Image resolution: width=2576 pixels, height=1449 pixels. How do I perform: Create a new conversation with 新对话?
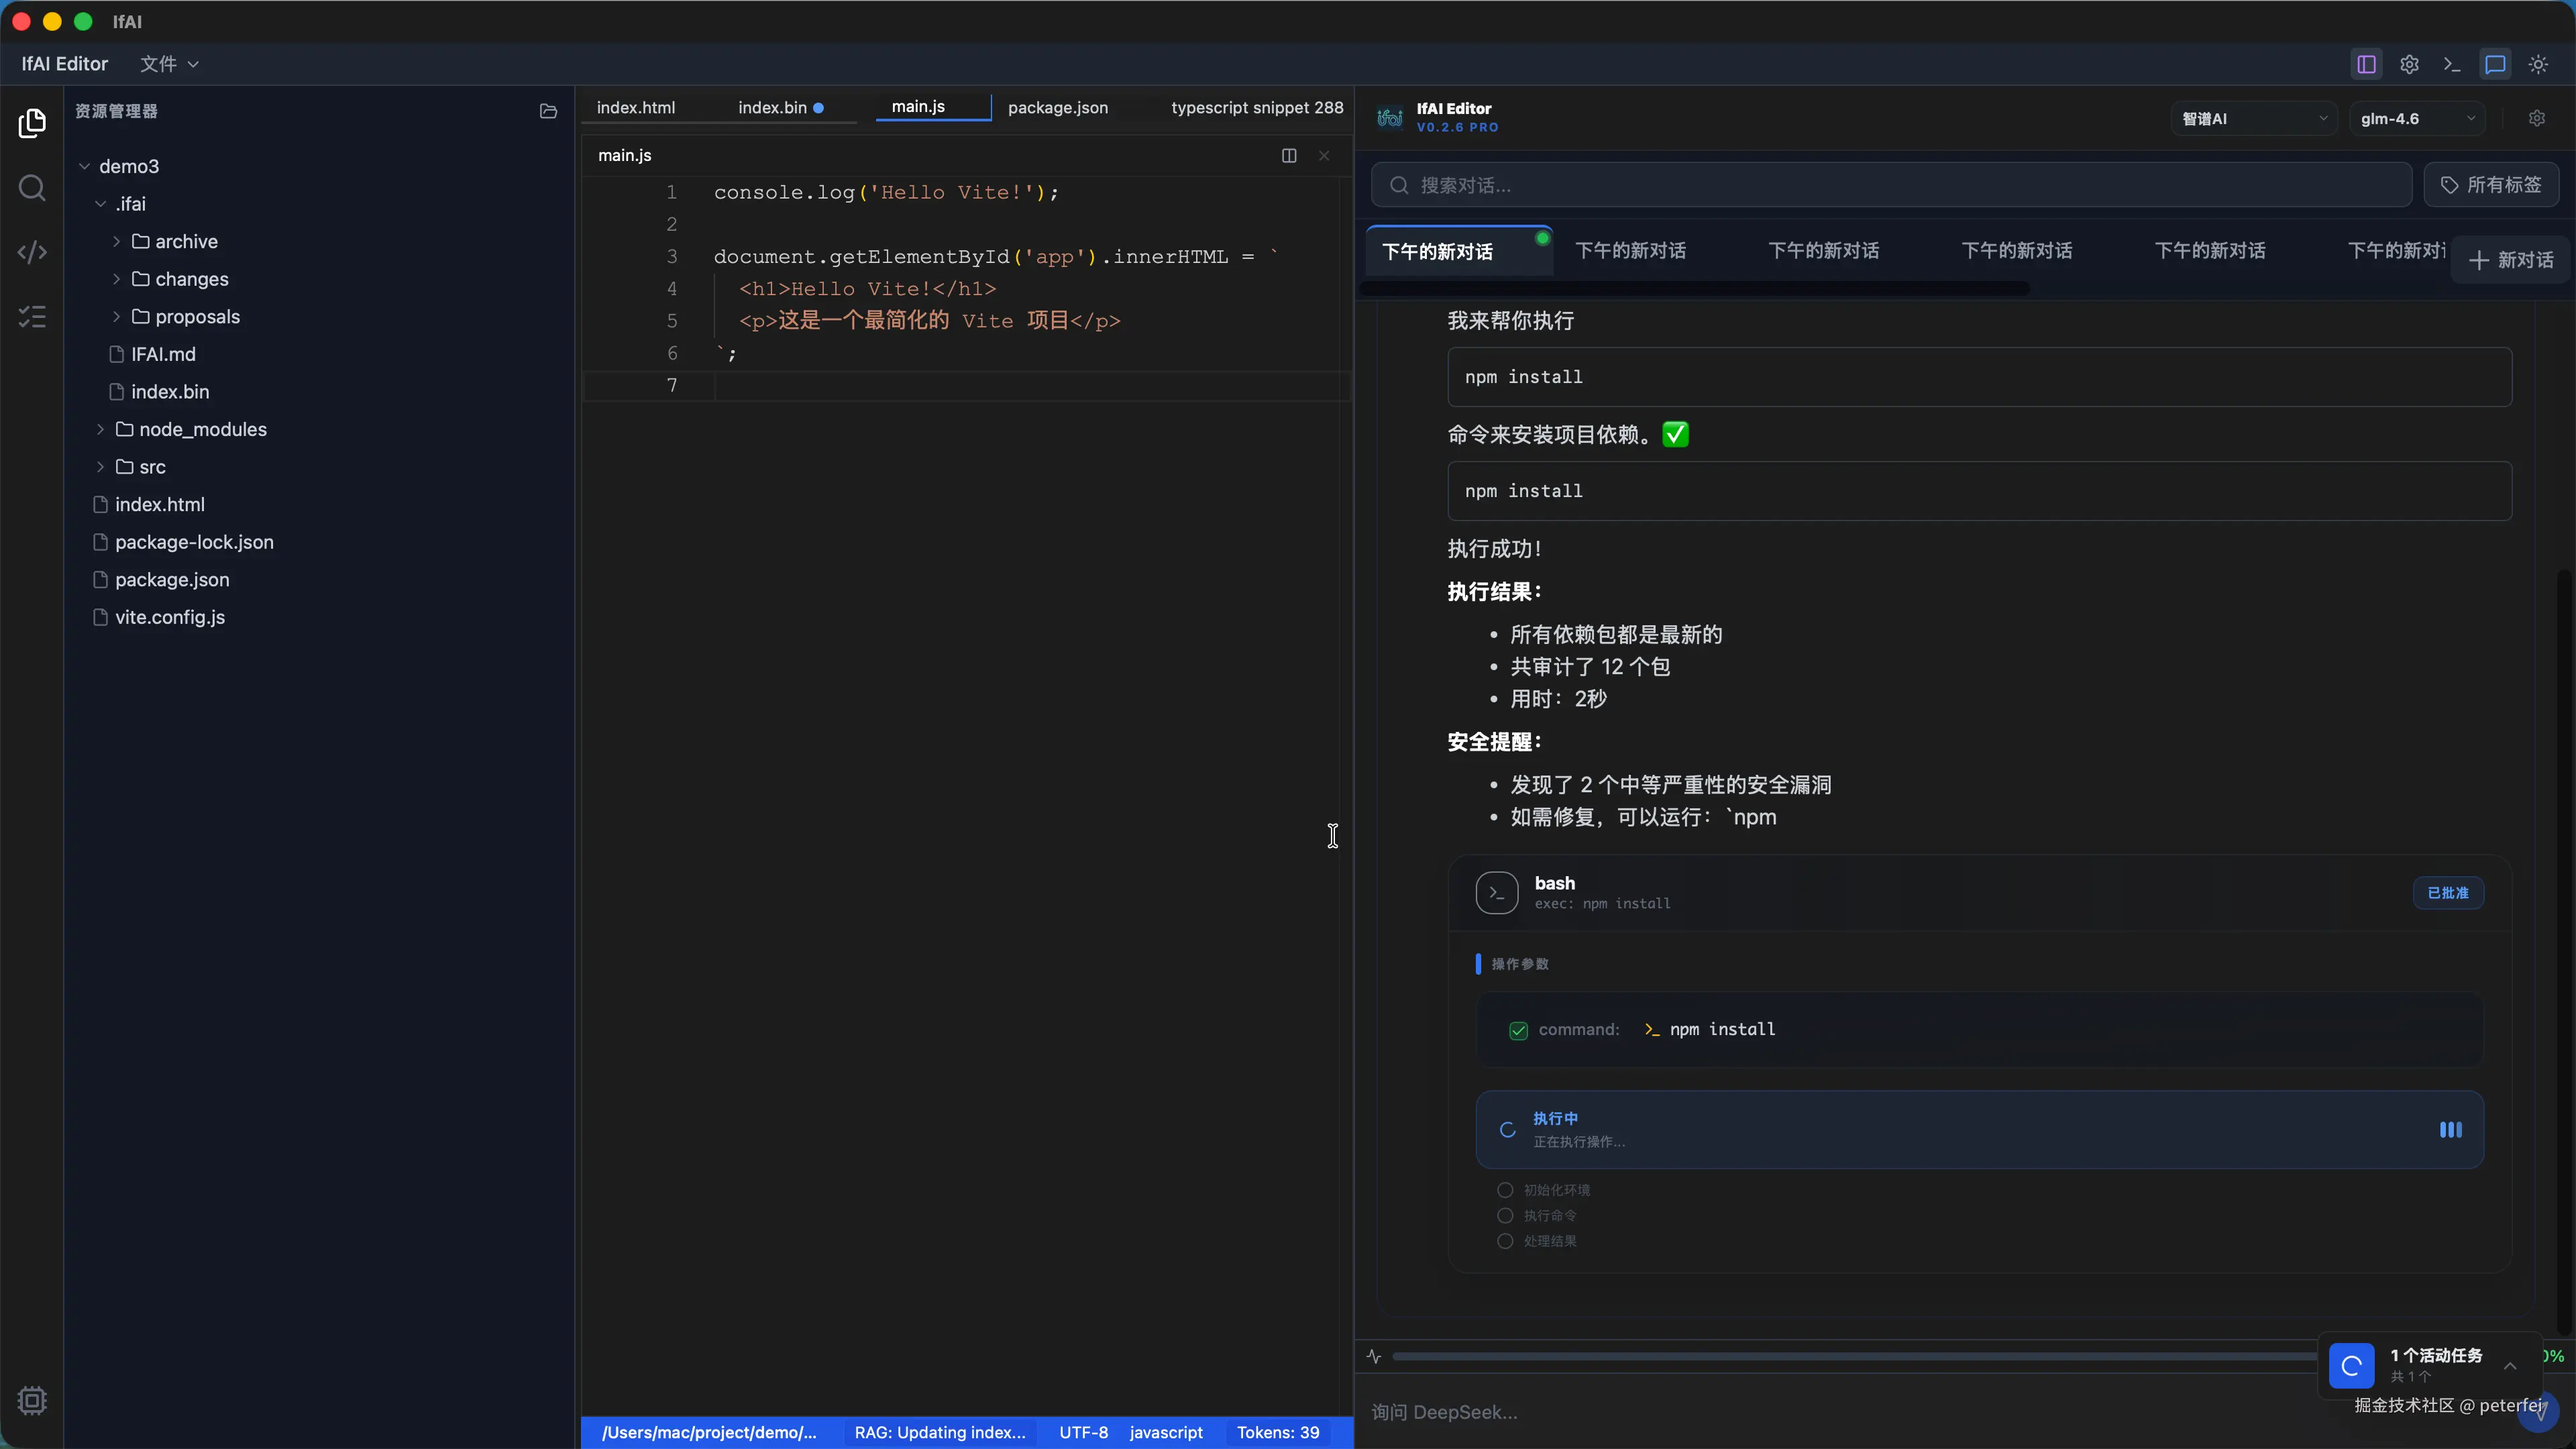coord(2511,260)
